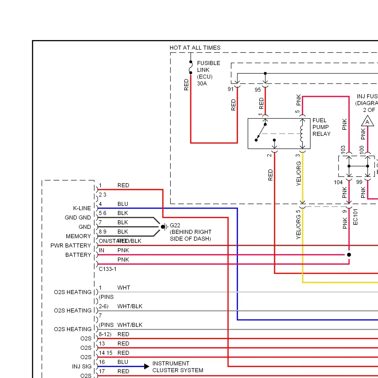Select terminal number 99
This screenshot has height=378, width=378.
pyautogui.click(x=359, y=182)
